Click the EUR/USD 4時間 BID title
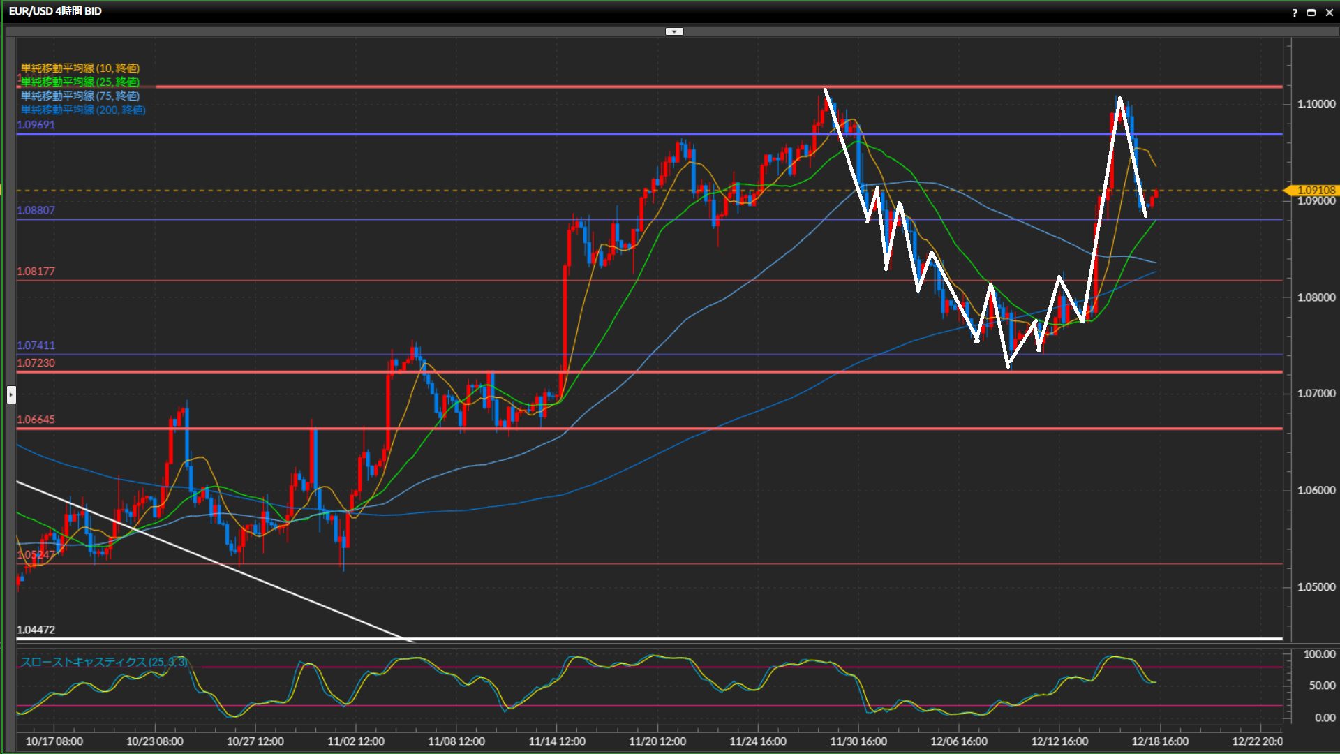Image resolution: width=1340 pixels, height=754 pixels. [55, 11]
